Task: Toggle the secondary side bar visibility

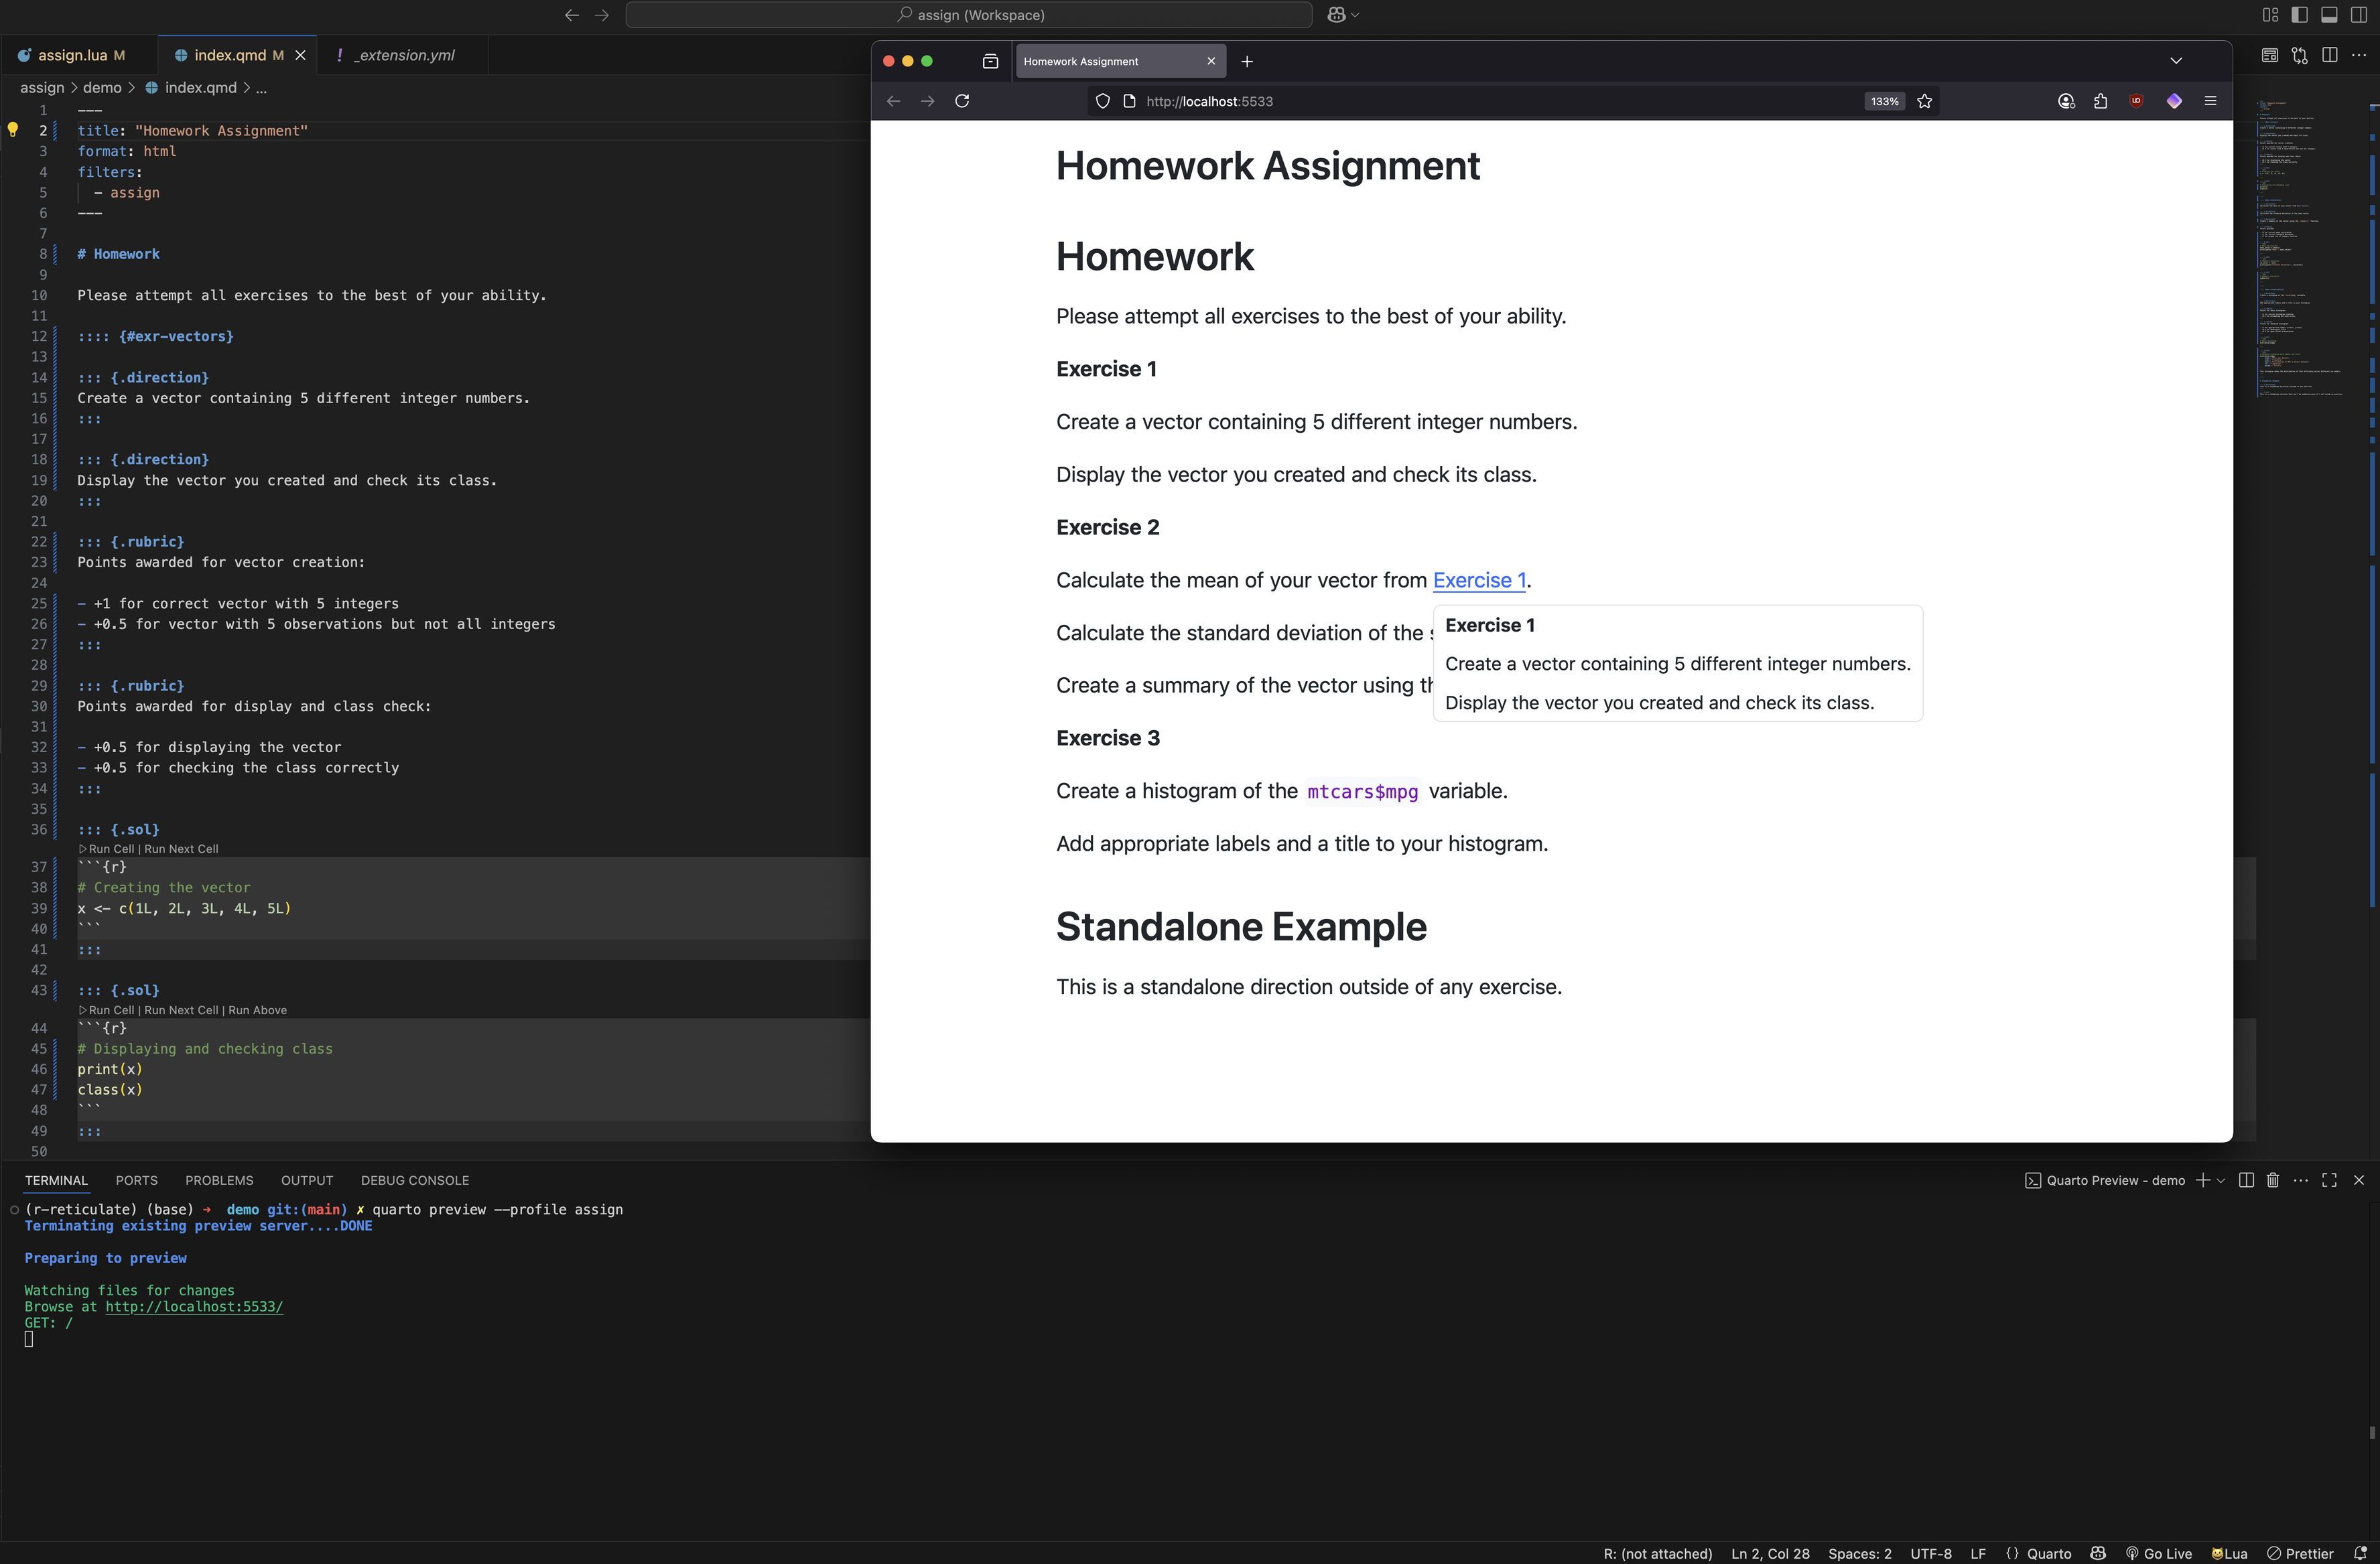Action: [2359, 15]
